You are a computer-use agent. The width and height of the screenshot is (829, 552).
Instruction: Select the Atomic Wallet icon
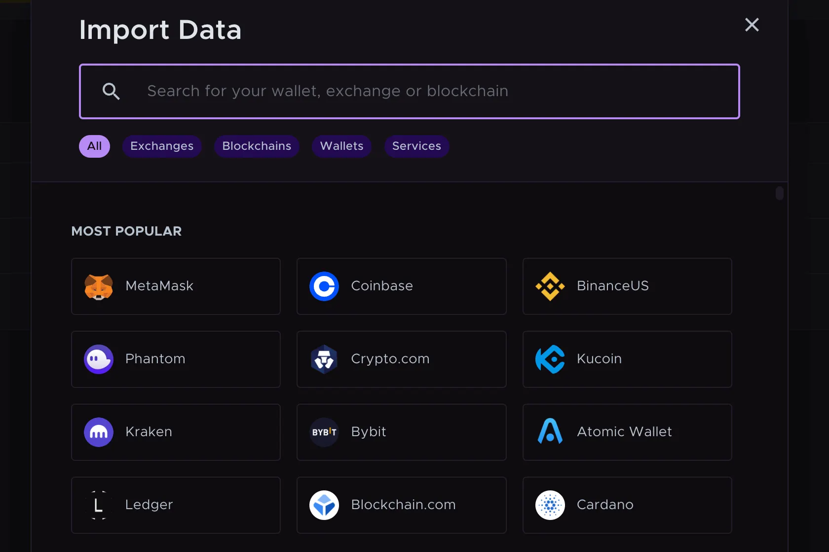coord(550,432)
